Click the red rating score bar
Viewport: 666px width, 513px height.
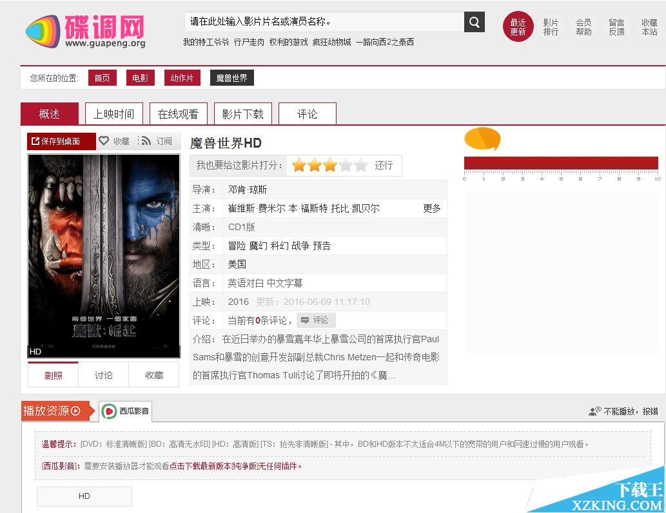(561, 162)
